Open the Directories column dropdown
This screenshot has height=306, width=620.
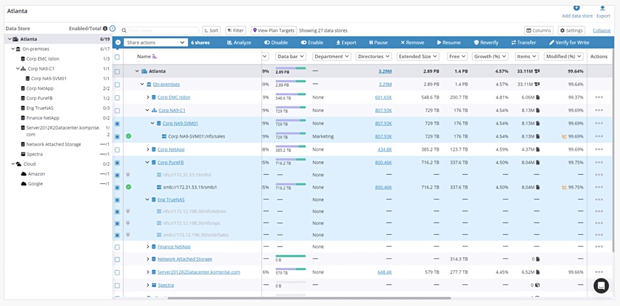[x=374, y=57]
